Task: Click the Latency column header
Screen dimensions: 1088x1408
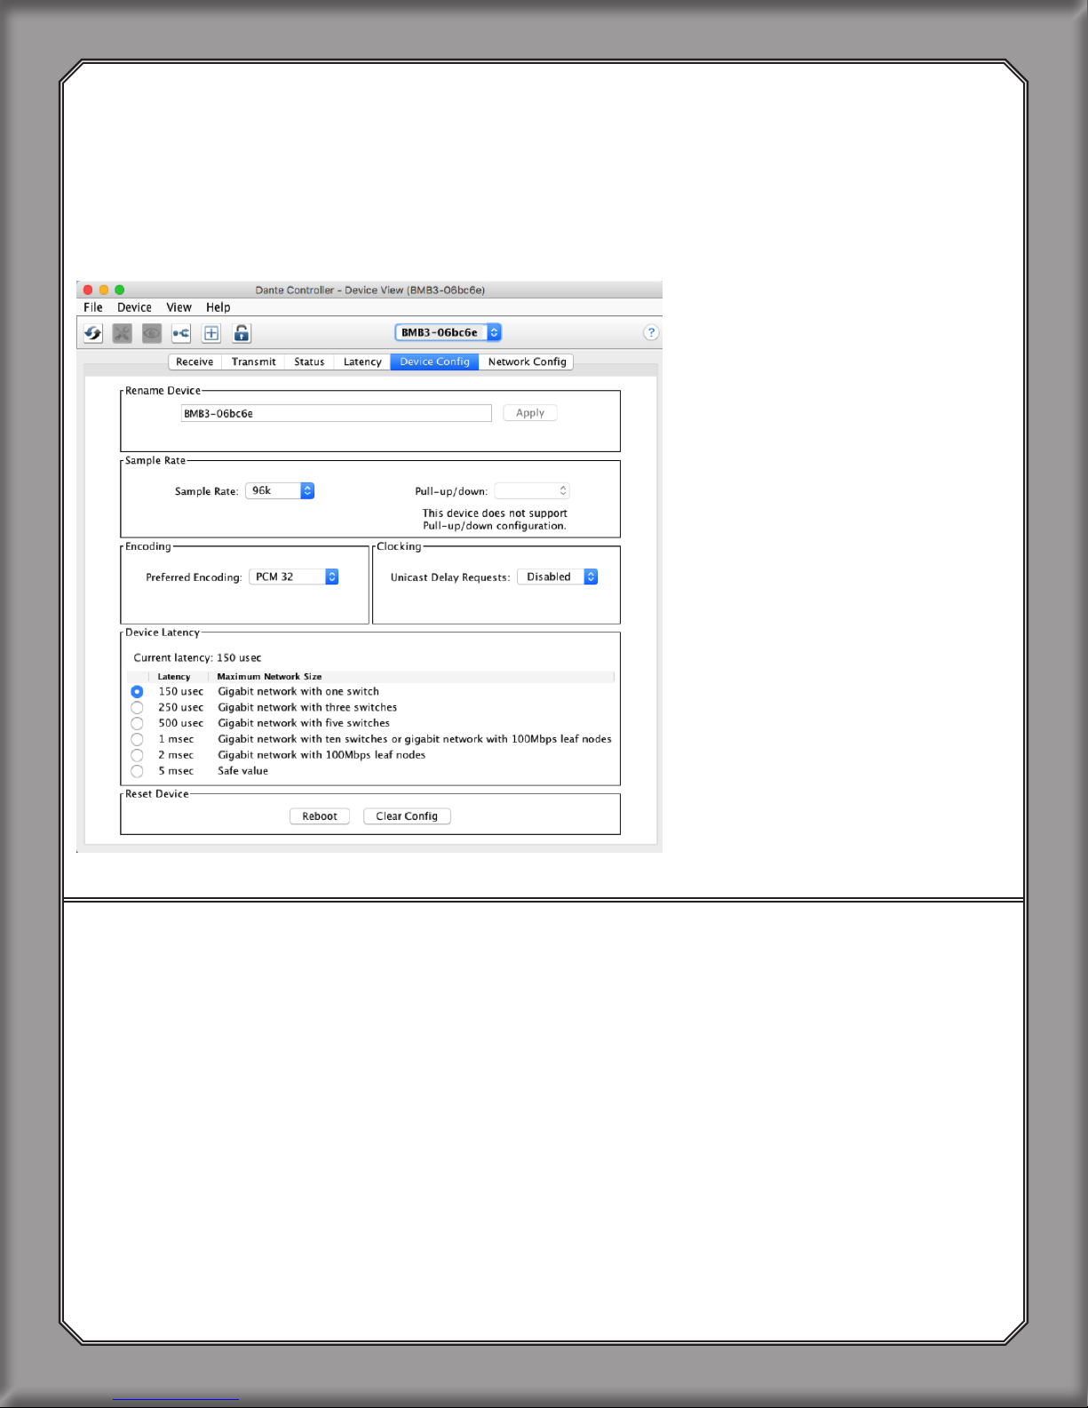Action: [174, 677]
